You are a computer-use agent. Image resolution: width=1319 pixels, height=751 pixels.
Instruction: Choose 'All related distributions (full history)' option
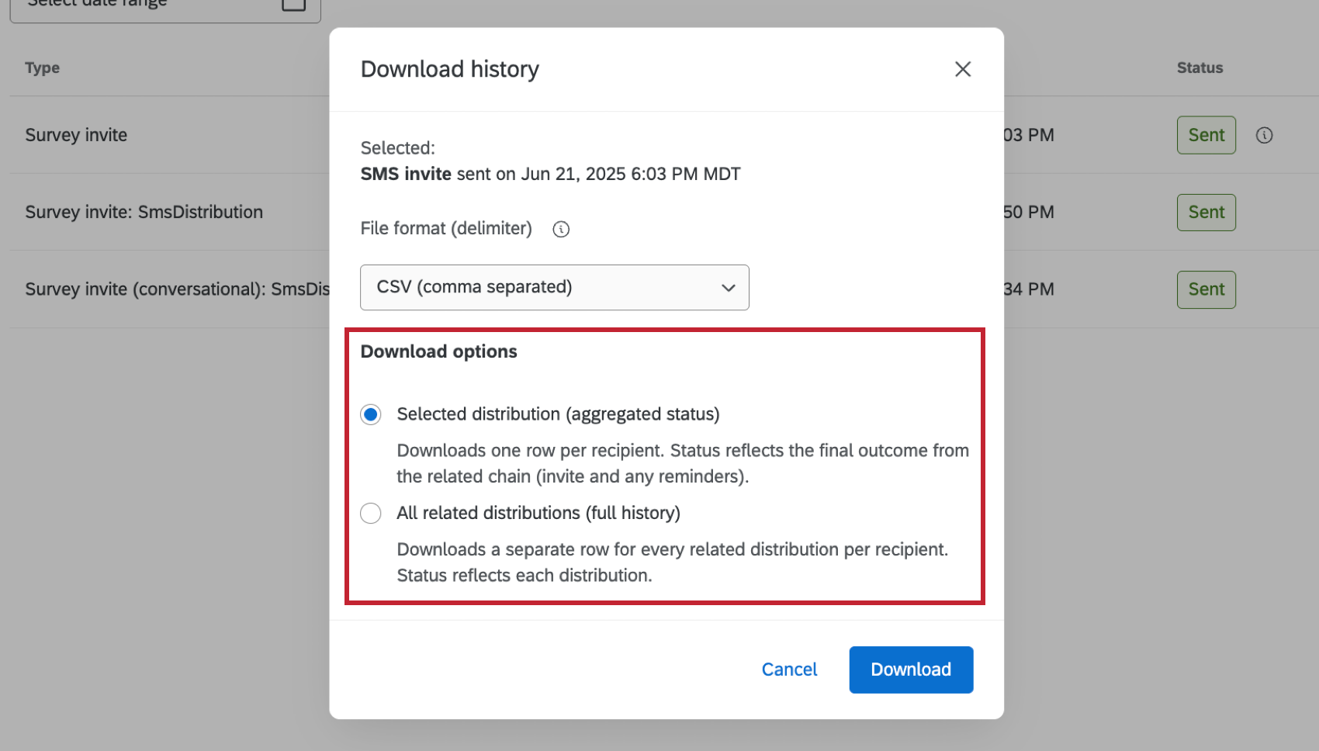pos(371,513)
